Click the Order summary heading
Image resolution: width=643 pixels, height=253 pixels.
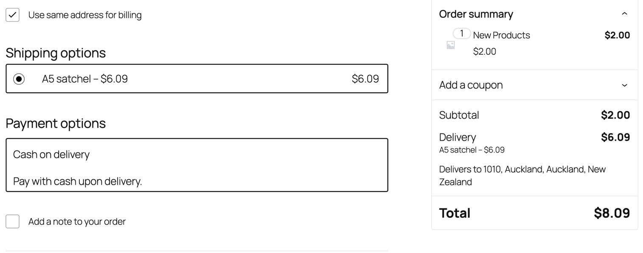tap(476, 14)
